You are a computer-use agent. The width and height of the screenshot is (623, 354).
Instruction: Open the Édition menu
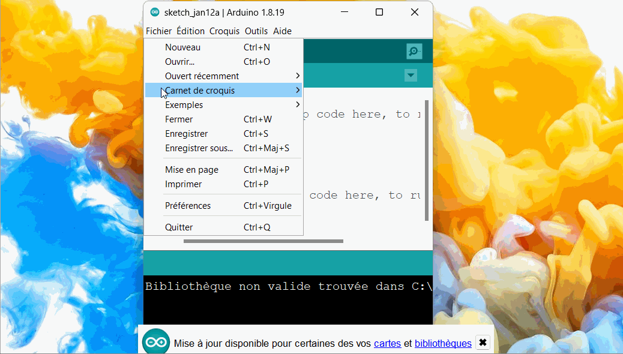[x=190, y=31]
